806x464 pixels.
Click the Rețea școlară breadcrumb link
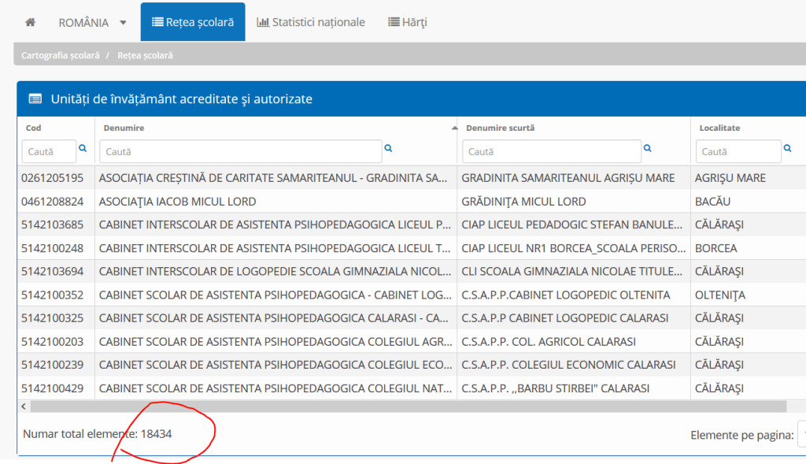145,56
